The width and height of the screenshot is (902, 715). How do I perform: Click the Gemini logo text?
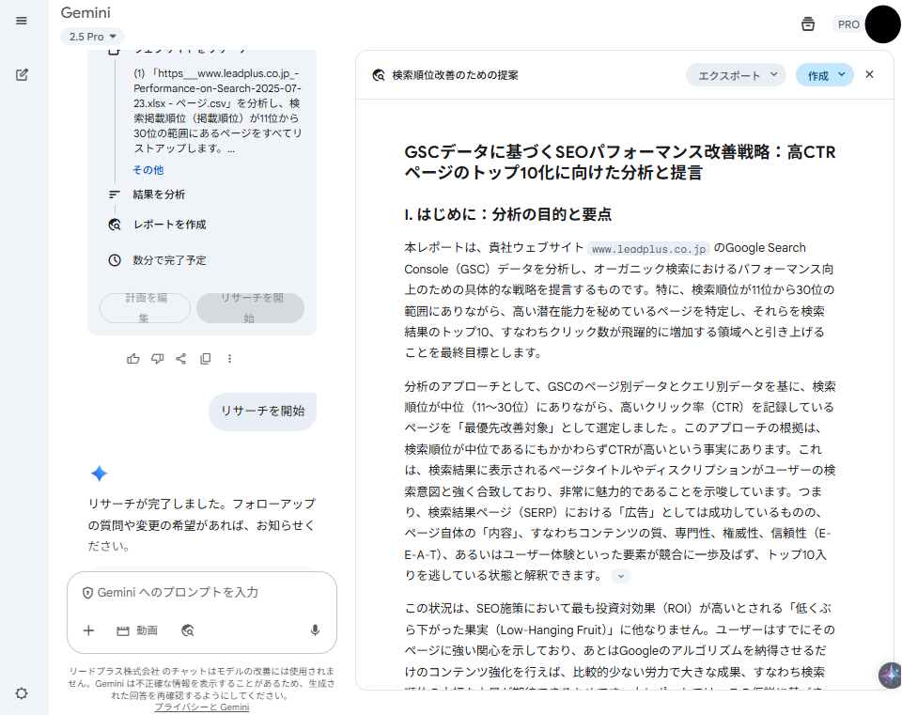tap(86, 12)
